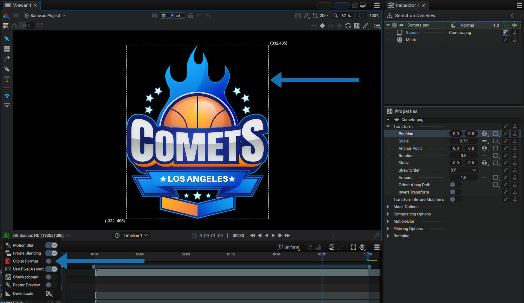The image size is (524, 303).
Task: Toggle Frame Blending switch
Action: click(x=51, y=253)
